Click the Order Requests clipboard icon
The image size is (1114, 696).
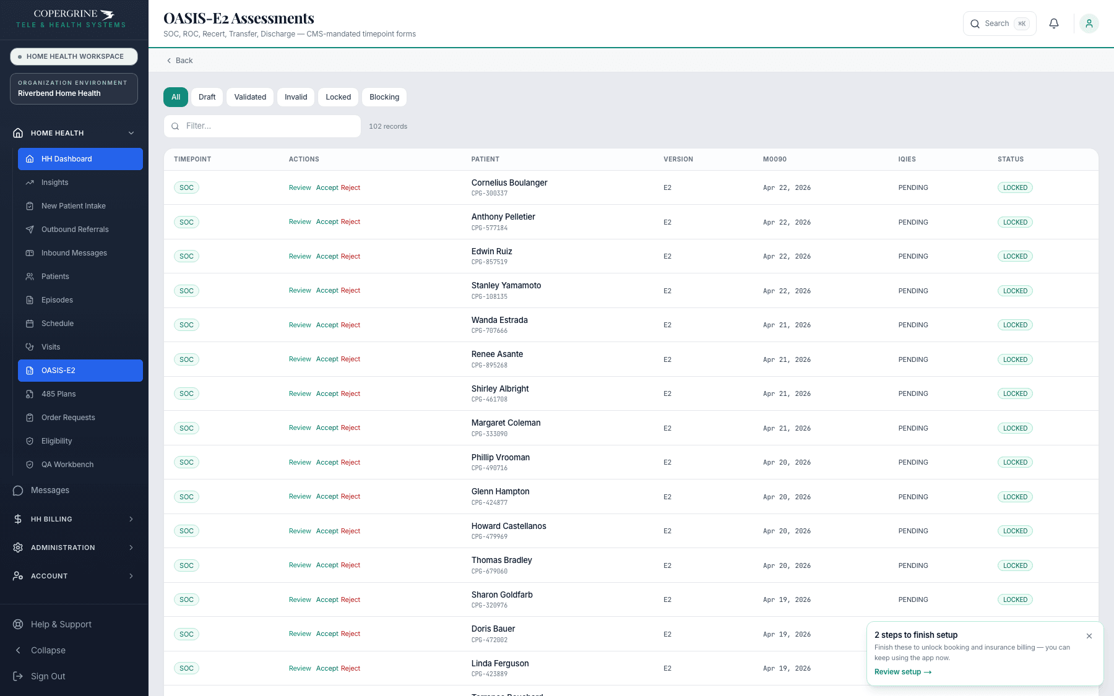point(30,418)
